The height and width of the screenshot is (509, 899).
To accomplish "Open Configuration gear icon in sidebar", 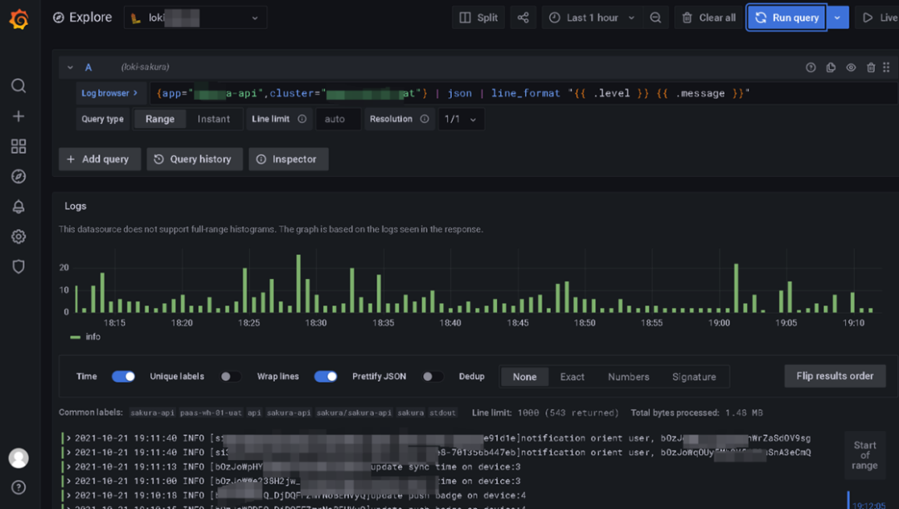I will point(18,237).
